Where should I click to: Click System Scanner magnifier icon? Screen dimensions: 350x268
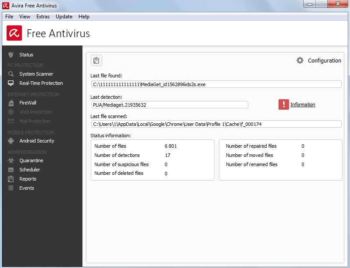coord(11,74)
